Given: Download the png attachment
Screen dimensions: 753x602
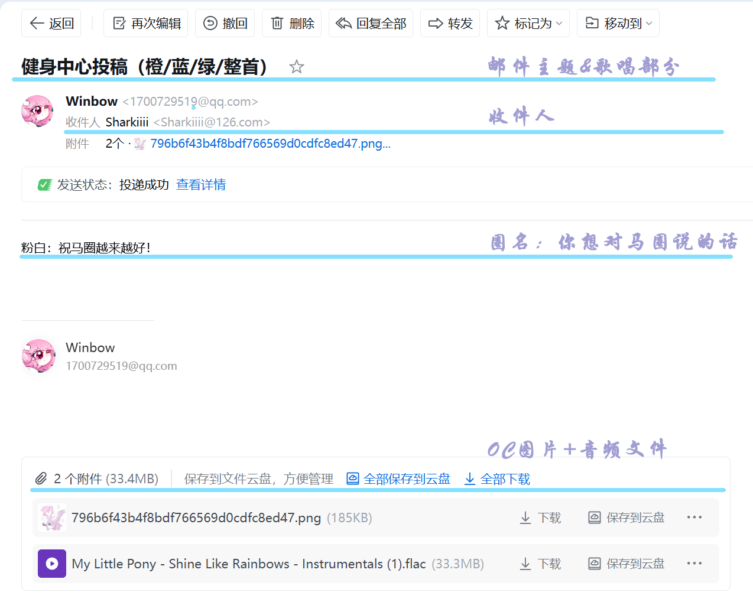Looking at the screenshot, I should click(x=540, y=518).
